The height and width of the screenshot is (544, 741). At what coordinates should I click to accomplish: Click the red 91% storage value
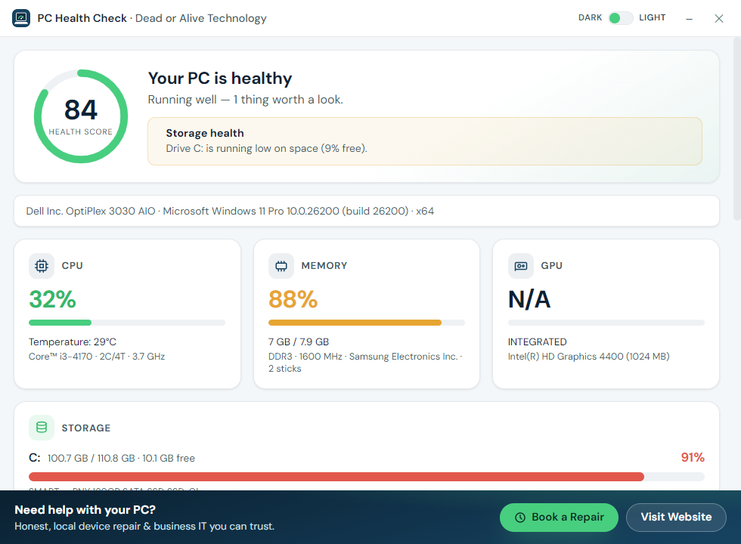coord(693,458)
